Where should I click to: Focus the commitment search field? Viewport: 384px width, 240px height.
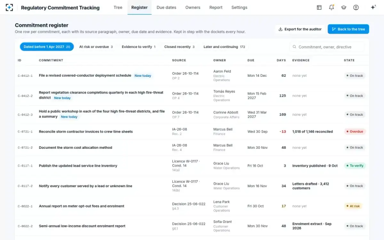click(327, 47)
